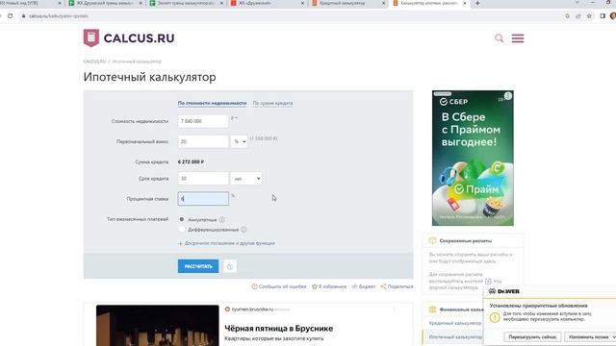Screen dimensions: 616x346
Task: Open the browser profile avatar
Action: coord(613,16)
